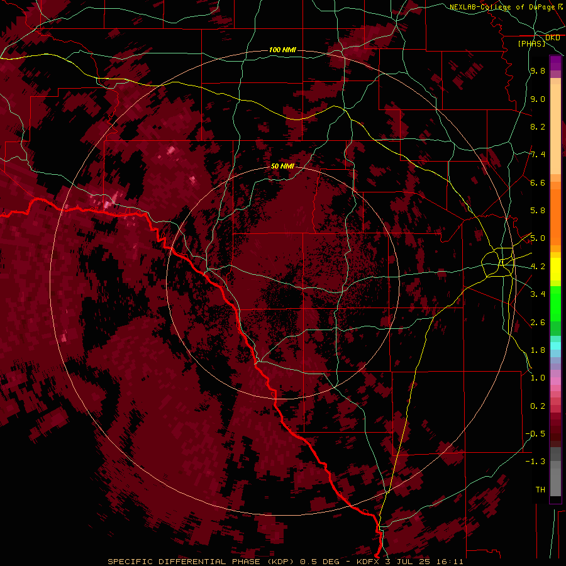Click the 2.6 value on the color scale

pos(538,322)
